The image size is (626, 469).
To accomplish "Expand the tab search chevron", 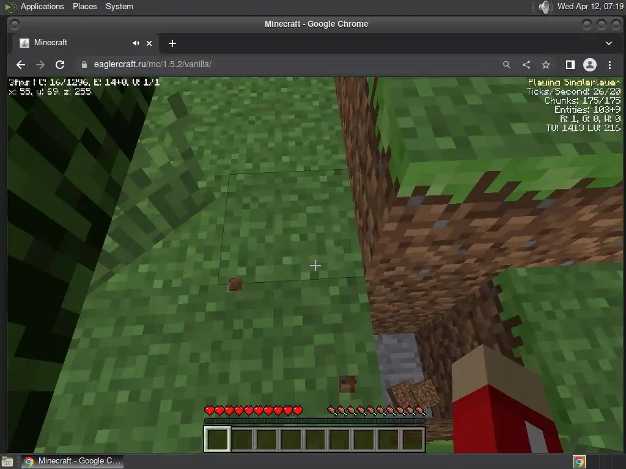I will [x=609, y=43].
